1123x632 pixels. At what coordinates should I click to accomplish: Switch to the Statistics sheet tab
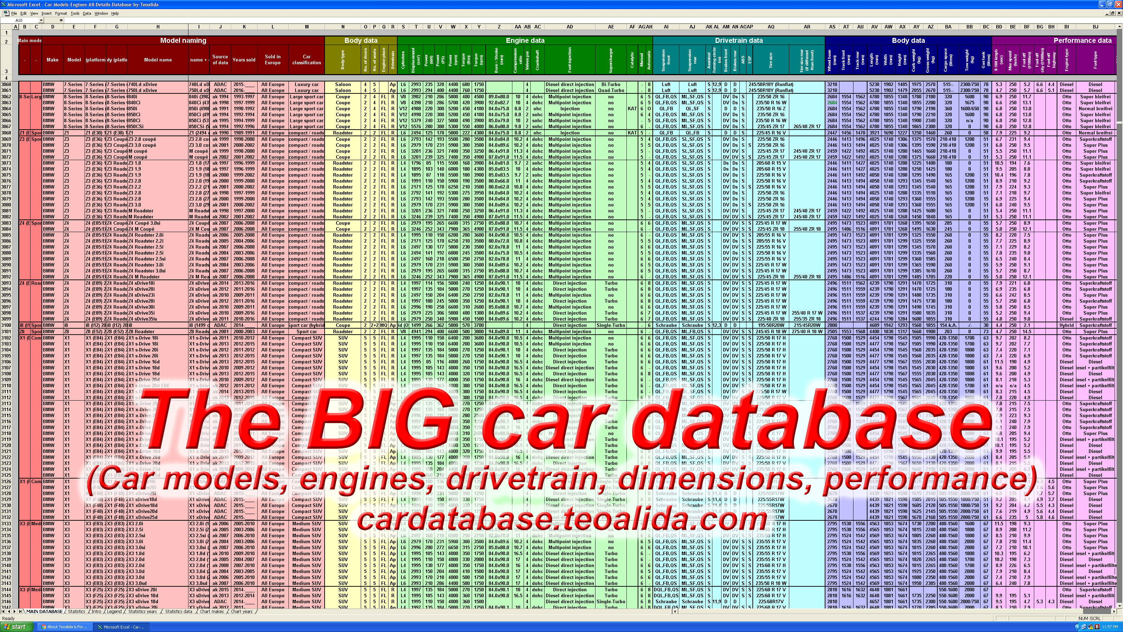(76, 612)
